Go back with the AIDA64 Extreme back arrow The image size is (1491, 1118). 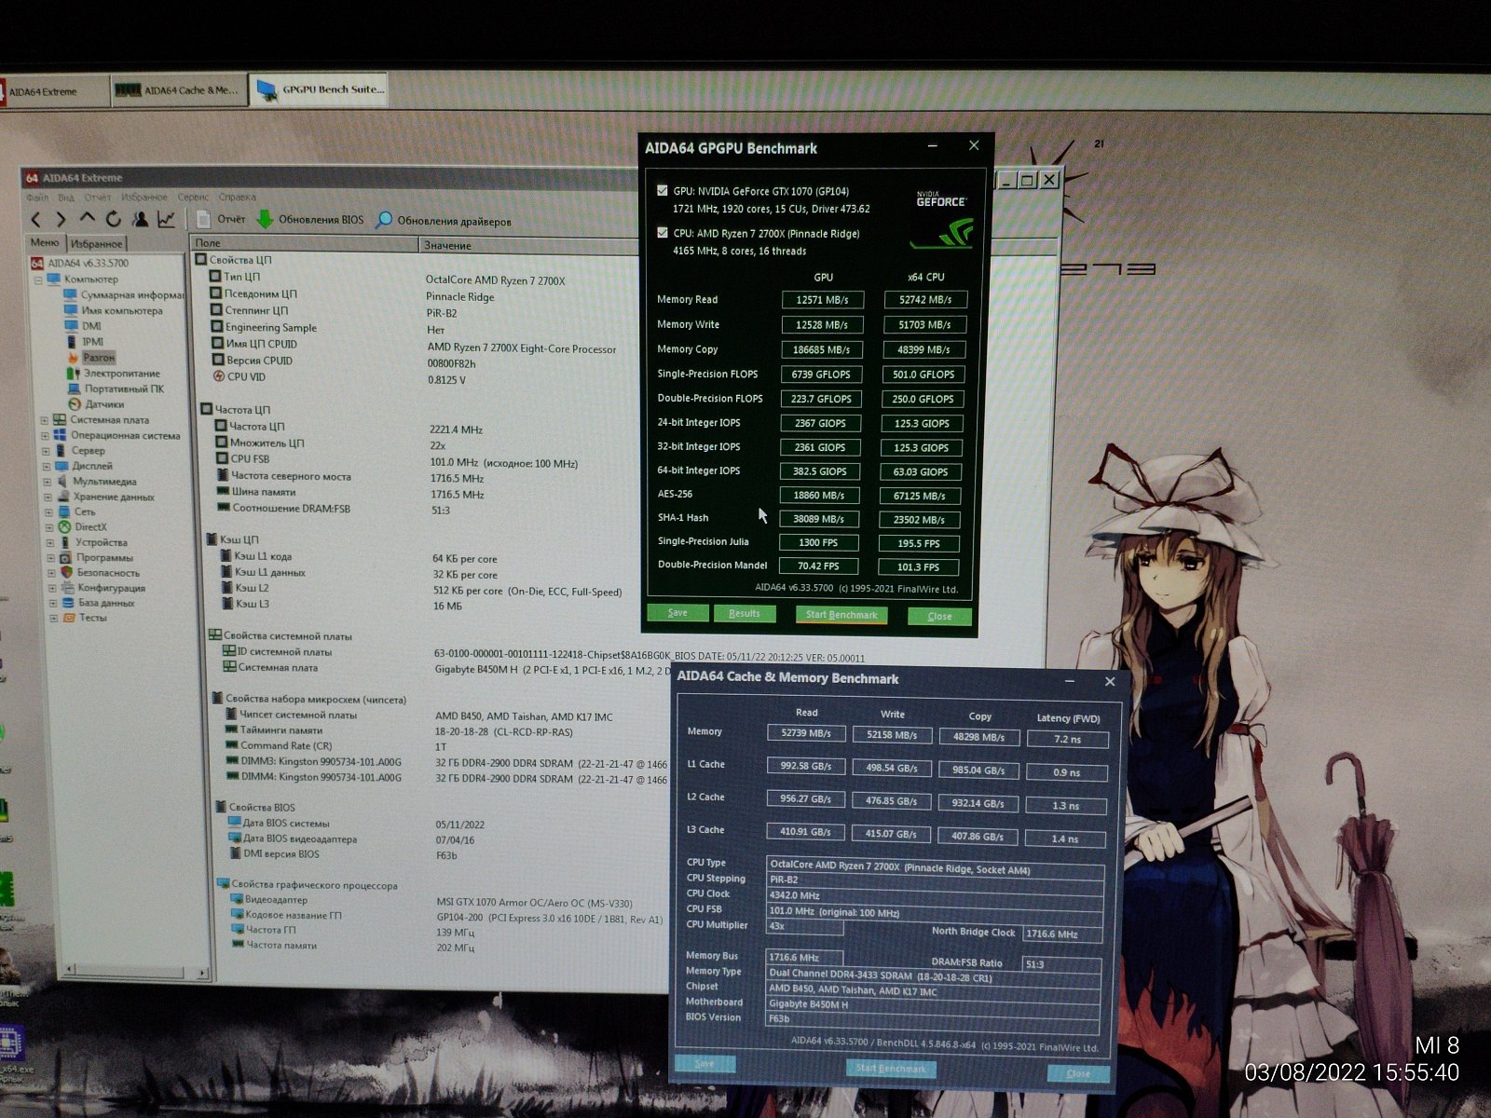point(35,220)
